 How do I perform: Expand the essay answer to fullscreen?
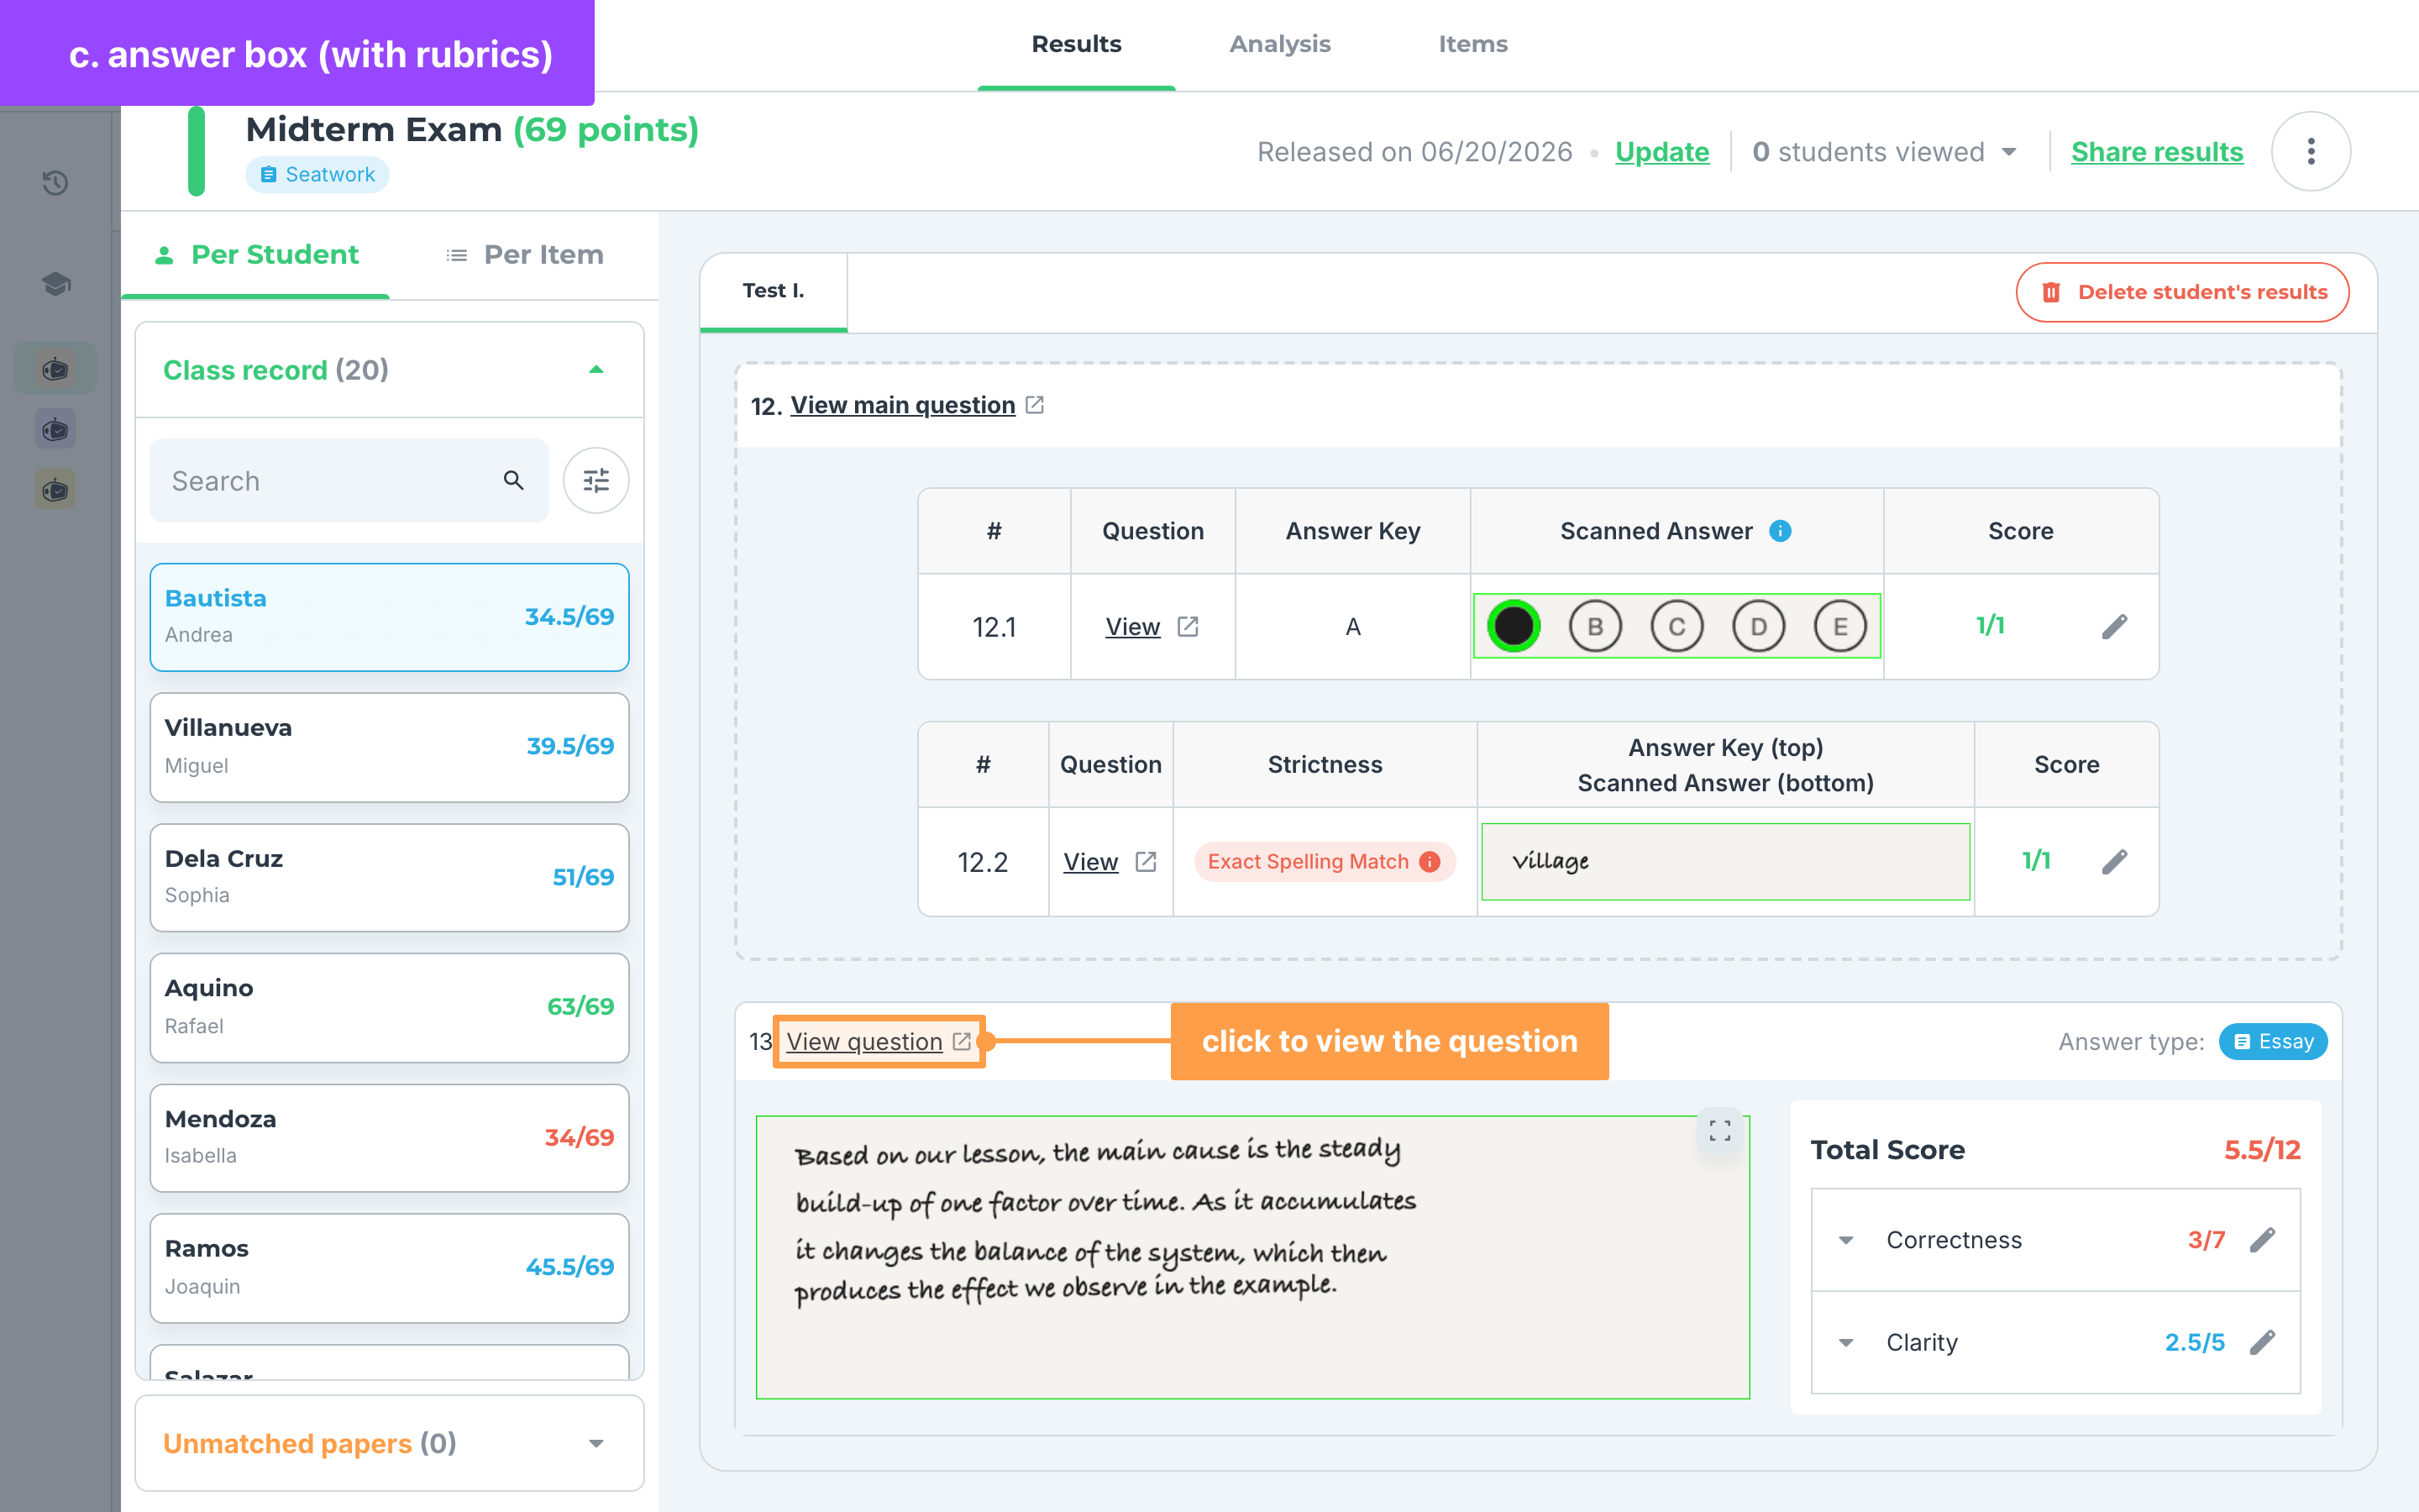(1719, 1131)
